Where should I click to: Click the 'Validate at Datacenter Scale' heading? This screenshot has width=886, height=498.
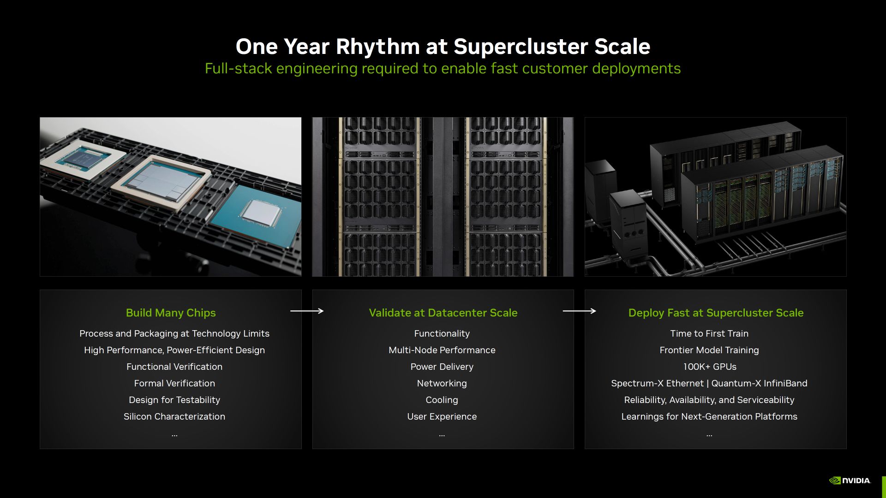[443, 313]
